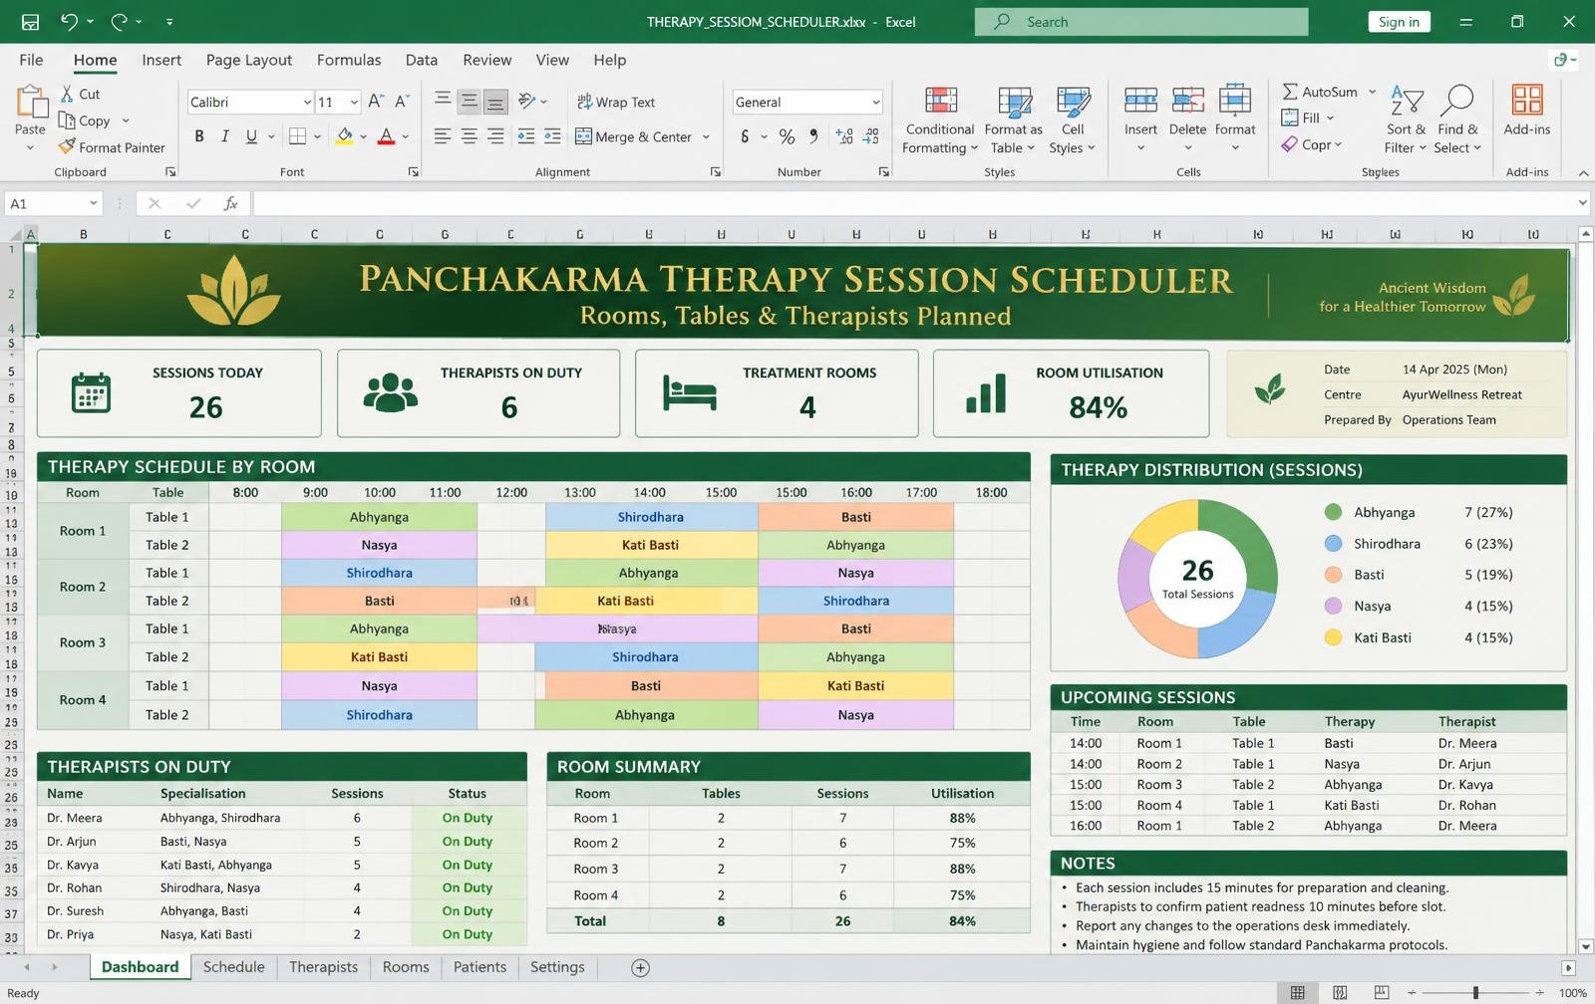Open the Conditional Formatting icon

point(941,101)
